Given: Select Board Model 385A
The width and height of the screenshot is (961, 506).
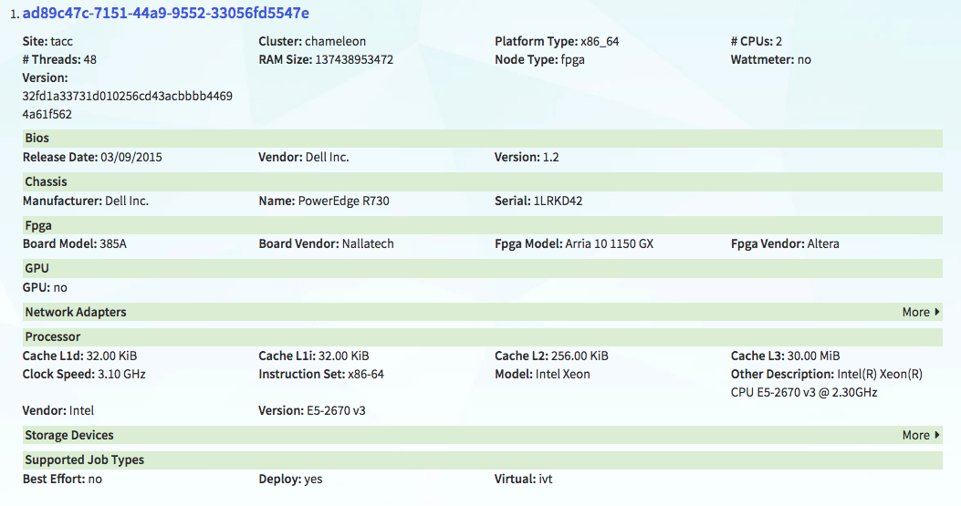Looking at the screenshot, I should click(x=113, y=243).
